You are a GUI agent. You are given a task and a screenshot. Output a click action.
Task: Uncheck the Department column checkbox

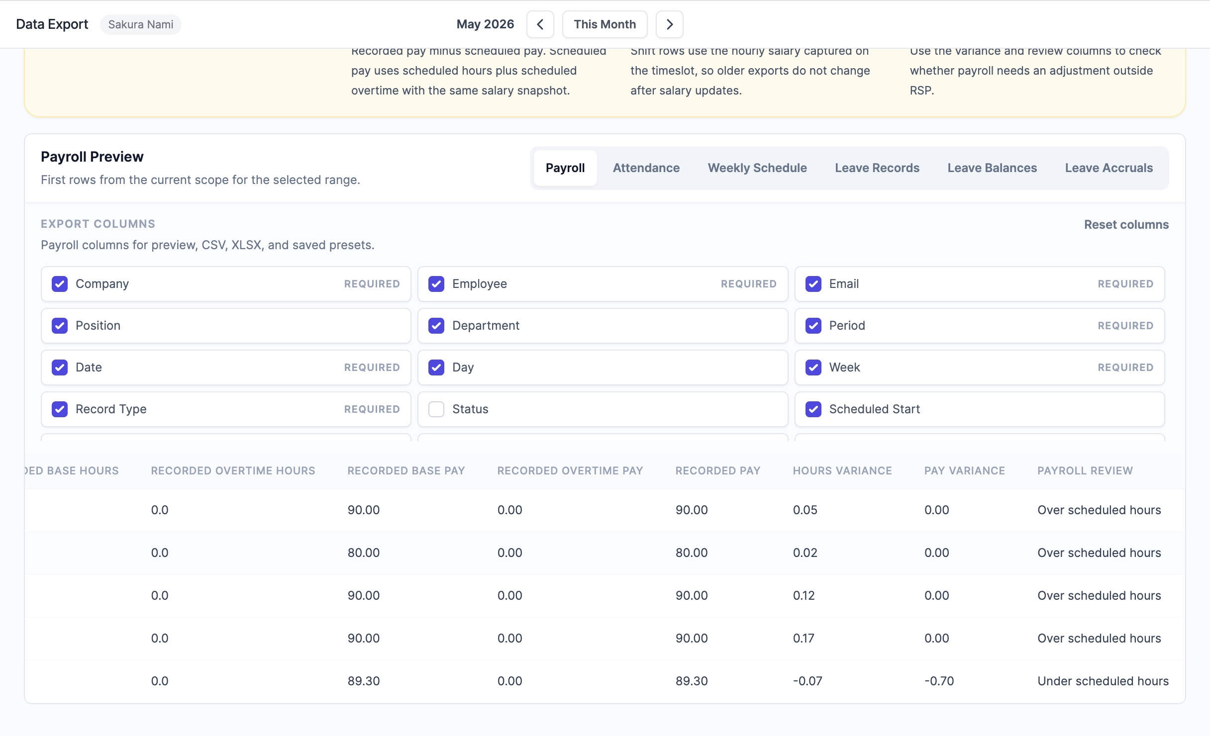click(x=436, y=326)
